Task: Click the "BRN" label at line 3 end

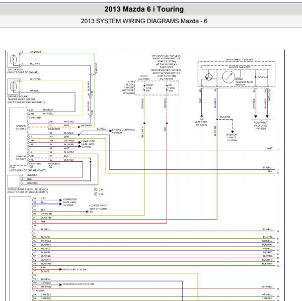Action: [270, 171]
